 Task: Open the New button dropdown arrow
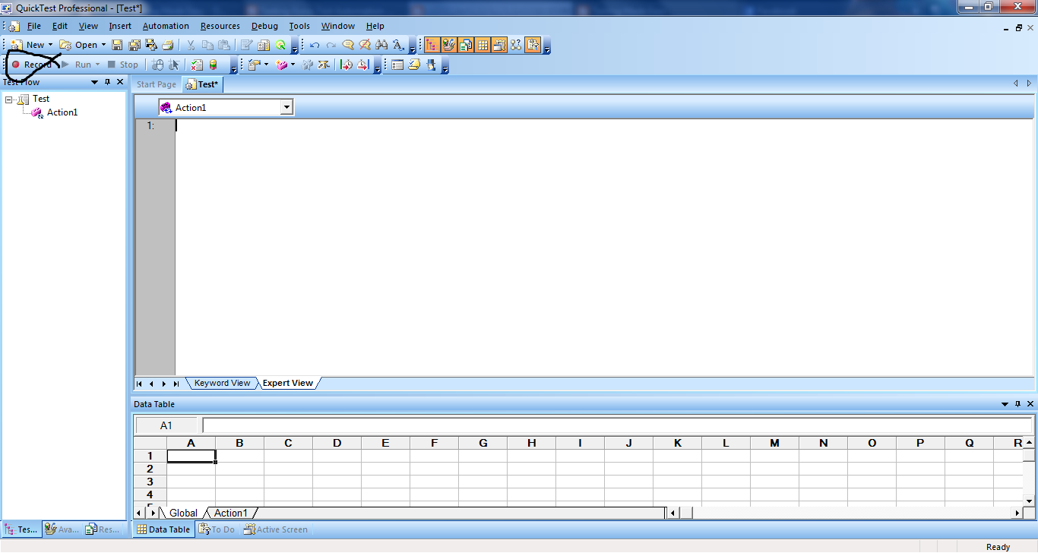pos(51,45)
